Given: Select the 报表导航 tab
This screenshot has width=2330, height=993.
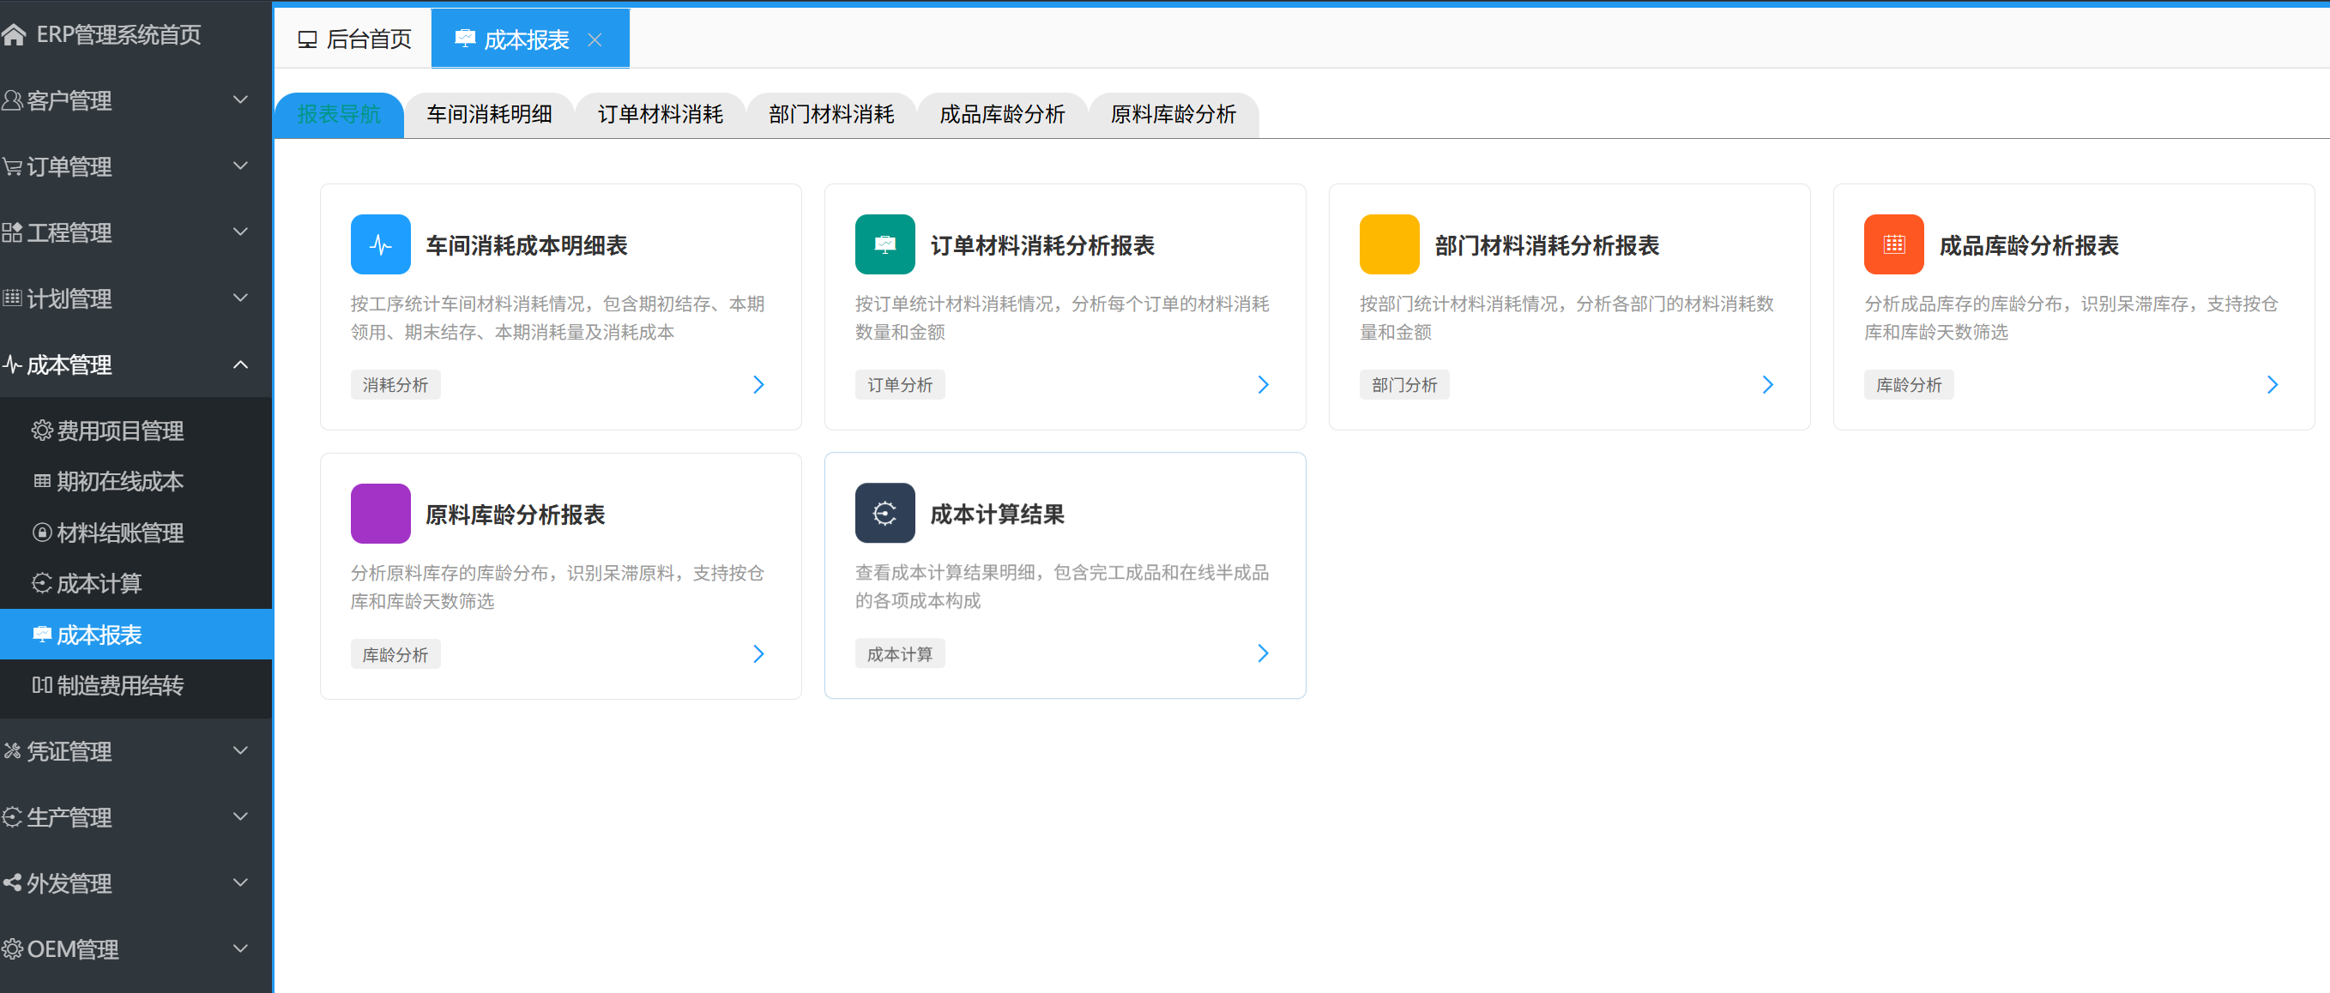Looking at the screenshot, I should click(339, 115).
